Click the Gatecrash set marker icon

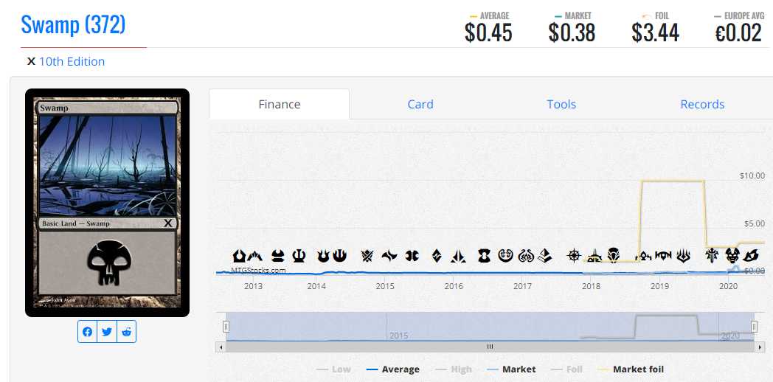(255, 256)
